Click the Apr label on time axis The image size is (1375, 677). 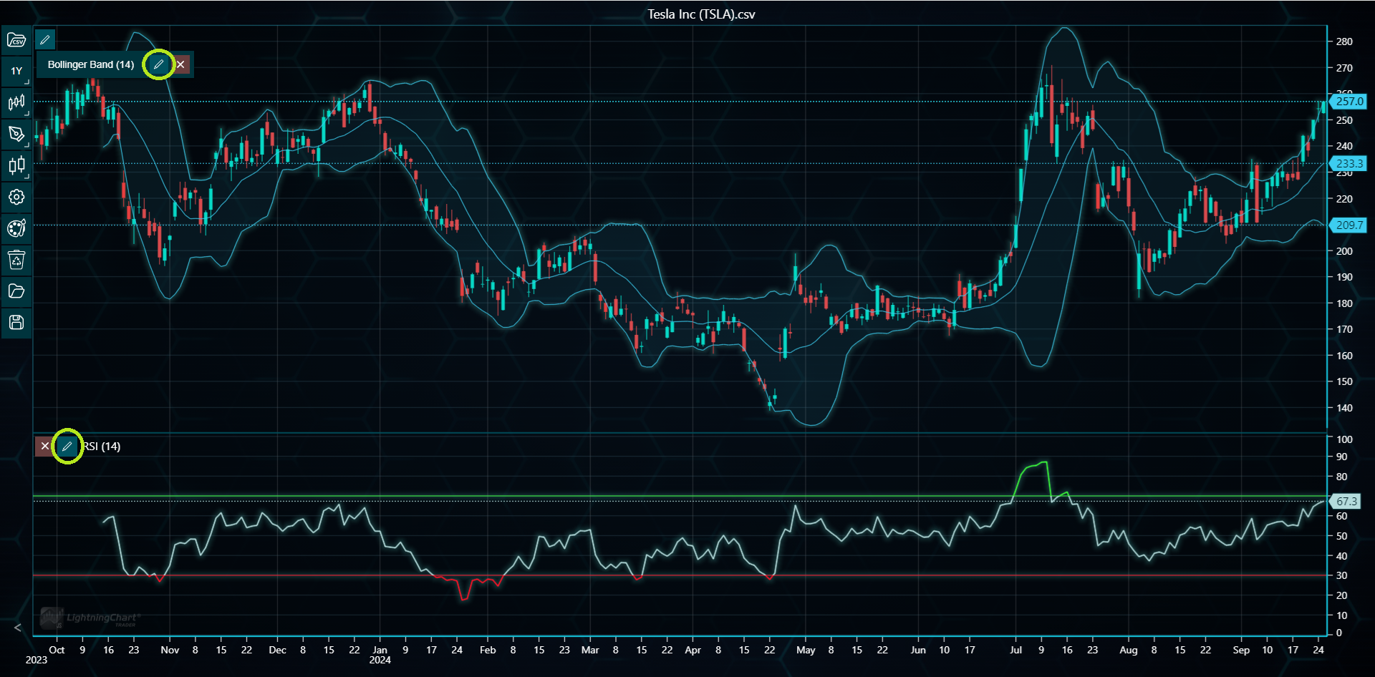tap(693, 650)
